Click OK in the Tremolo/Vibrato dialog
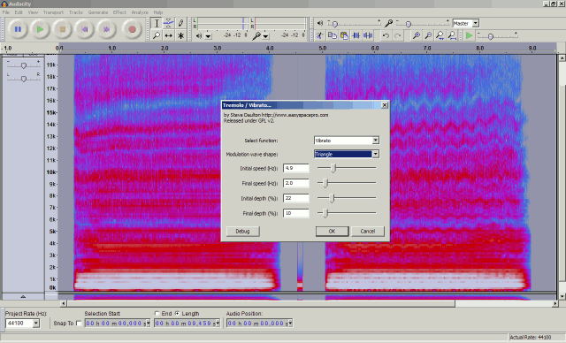Viewport: 566px width, 343px height. pyautogui.click(x=333, y=232)
